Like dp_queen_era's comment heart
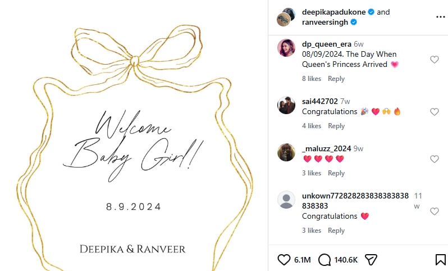Image resolution: width=448 pixels, height=271 pixels. 435,60
